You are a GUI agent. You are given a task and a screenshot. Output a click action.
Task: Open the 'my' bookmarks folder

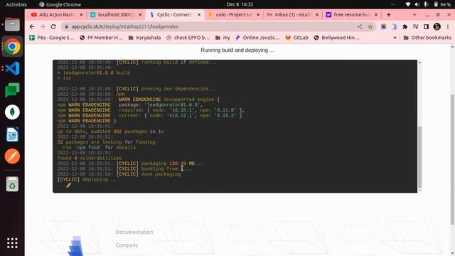pyautogui.click(x=223, y=38)
